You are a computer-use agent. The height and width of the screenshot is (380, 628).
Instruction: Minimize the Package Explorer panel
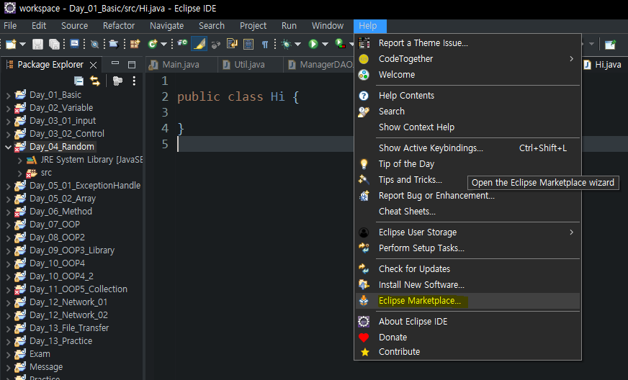coord(115,63)
